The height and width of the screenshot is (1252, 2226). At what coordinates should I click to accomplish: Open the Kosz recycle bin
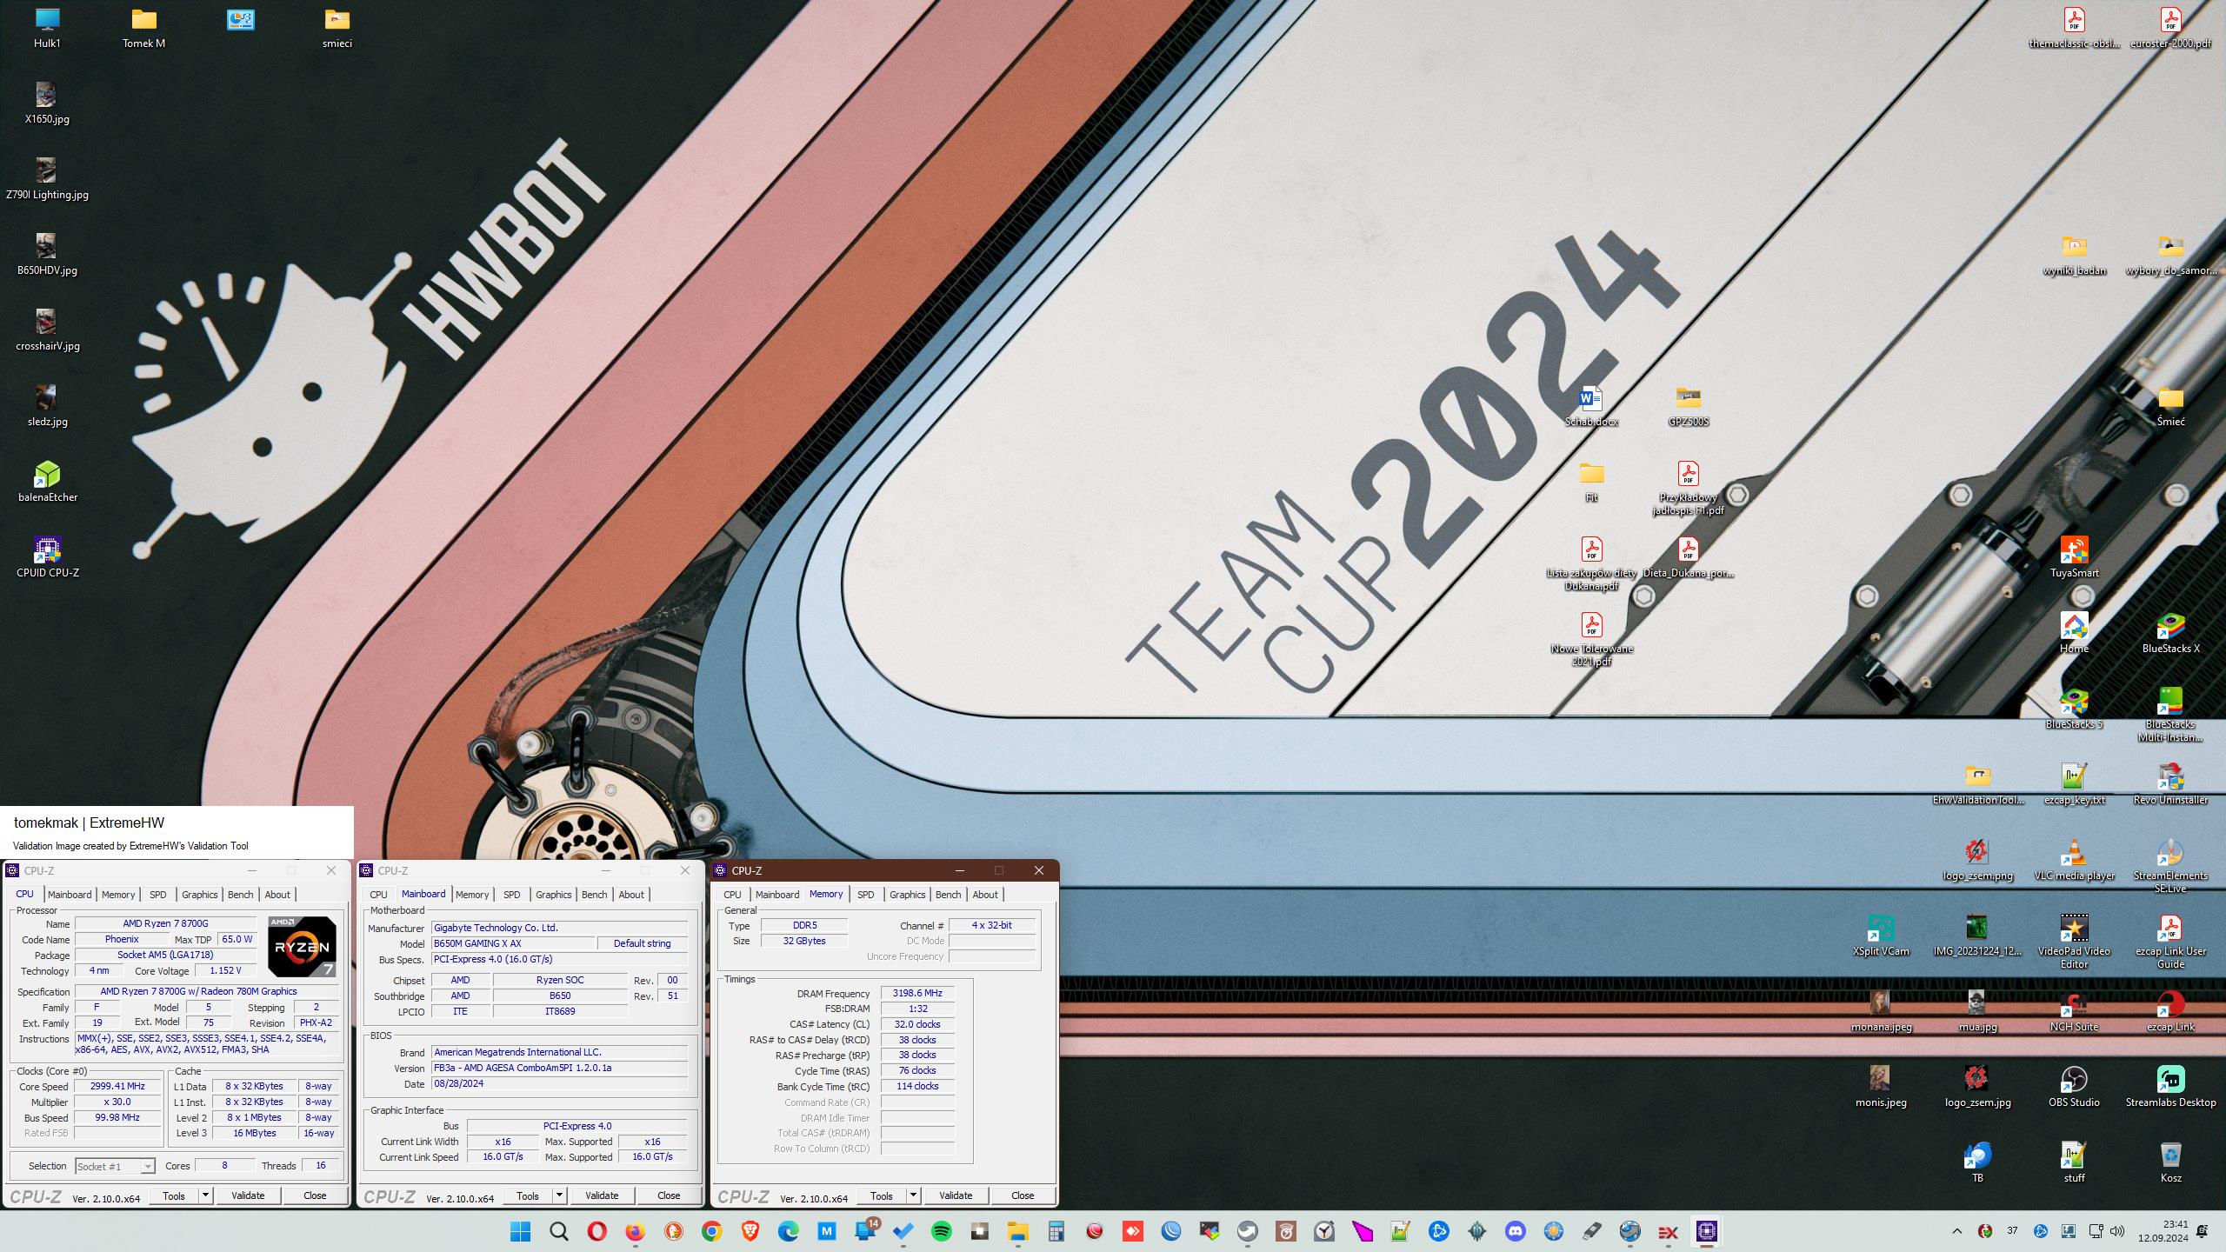pyautogui.click(x=2170, y=1162)
